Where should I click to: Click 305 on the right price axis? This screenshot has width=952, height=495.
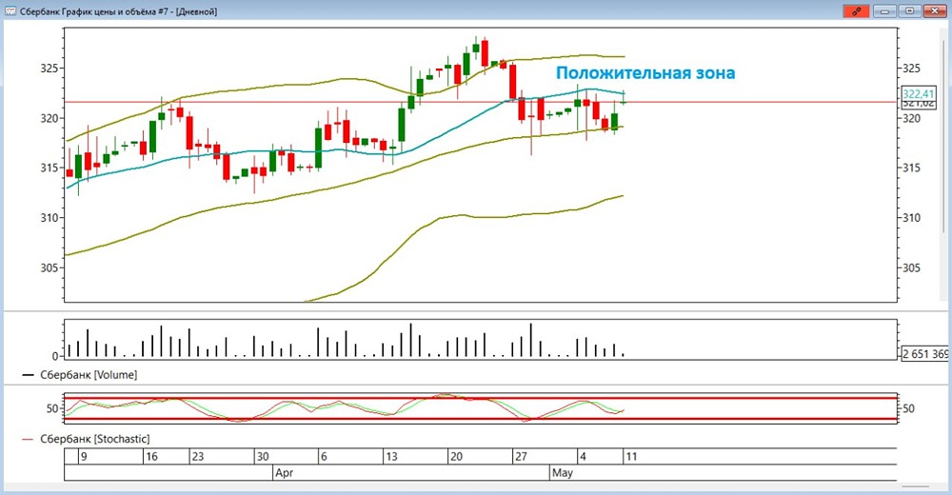(911, 267)
